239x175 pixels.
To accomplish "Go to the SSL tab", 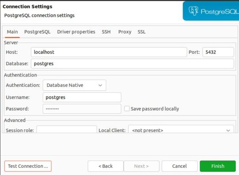I will [141, 32].
